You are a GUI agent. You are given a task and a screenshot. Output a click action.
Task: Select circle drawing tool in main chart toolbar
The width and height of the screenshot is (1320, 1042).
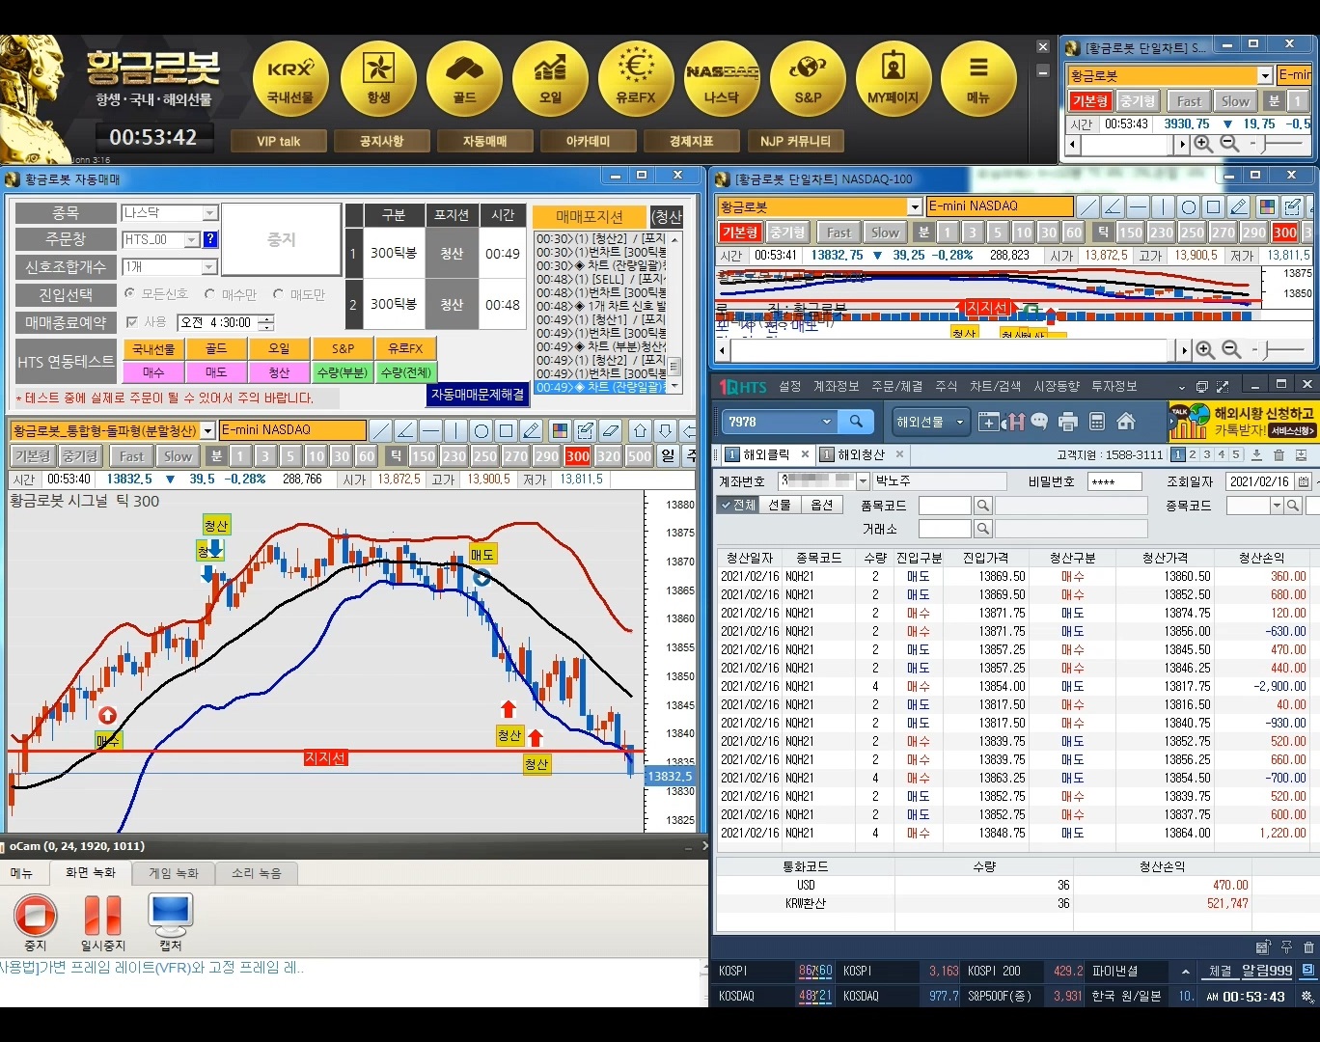[481, 430]
